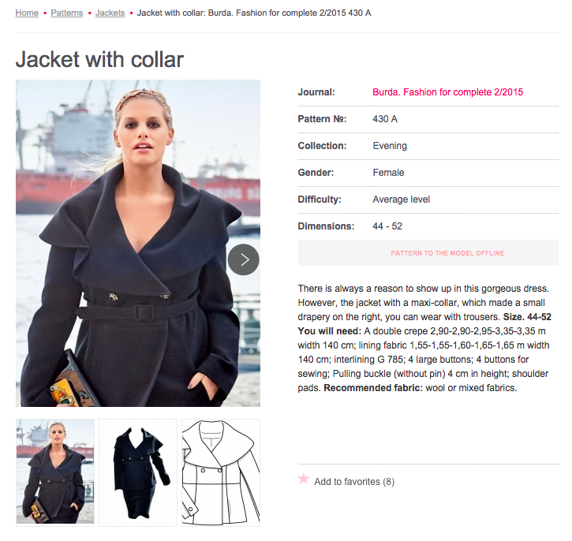This screenshot has height=541, width=572.
Task: Click the pink favorites star icon
Action: (x=304, y=478)
